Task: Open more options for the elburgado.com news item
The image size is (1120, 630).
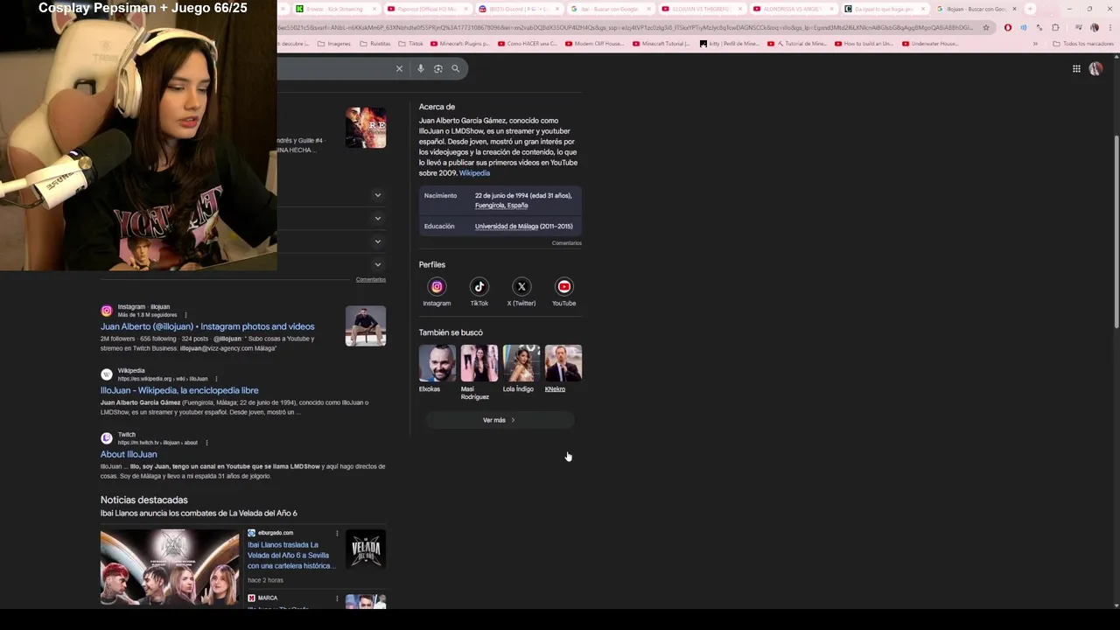Action: (337, 533)
